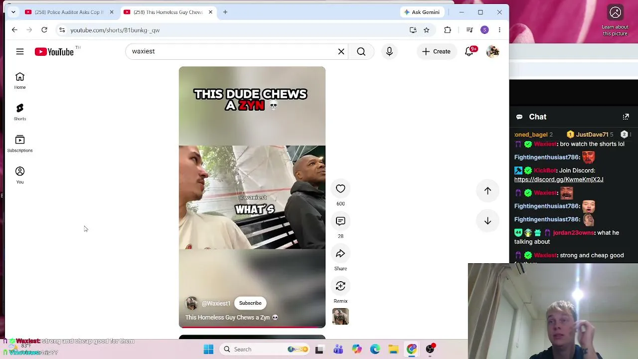Image resolution: width=638 pixels, height=359 pixels.
Task: Remix this short
Action: (340, 286)
